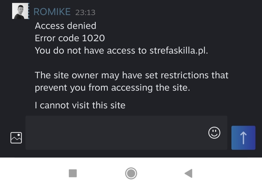262x189 pixels.
Task: Select "I cannot visit this site" message
Action: coord(80,105)
